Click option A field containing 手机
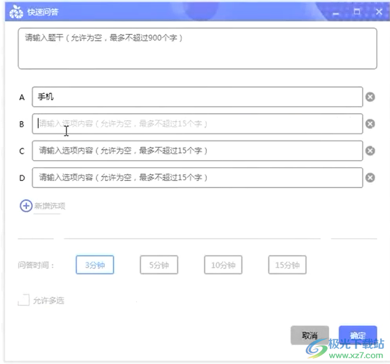Image resolution: width=390 pixels, height=364 pixels. [x=197, y=97]
